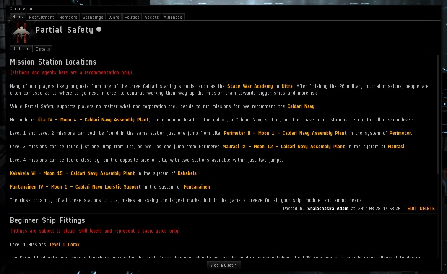Image resolution: width=447 pixels, height=274 pixels.
Task: Open Jita IV - Moon 4 station link
Action: click(93, 120)
